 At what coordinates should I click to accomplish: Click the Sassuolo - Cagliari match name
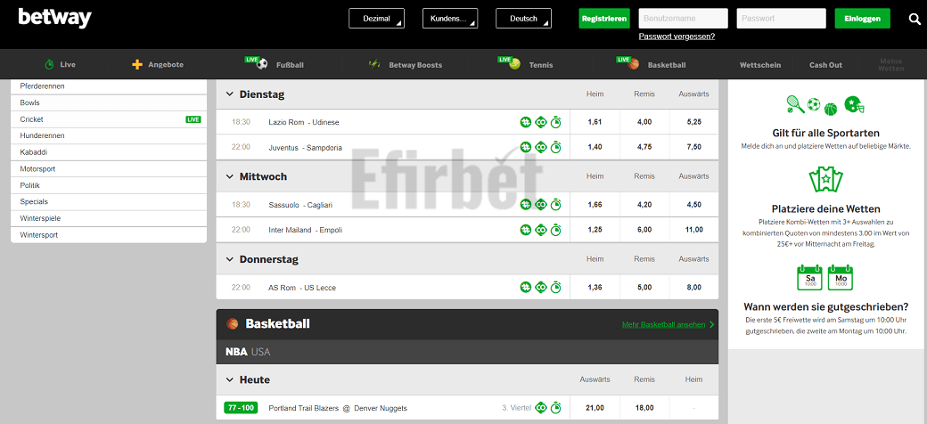(300, 205)
